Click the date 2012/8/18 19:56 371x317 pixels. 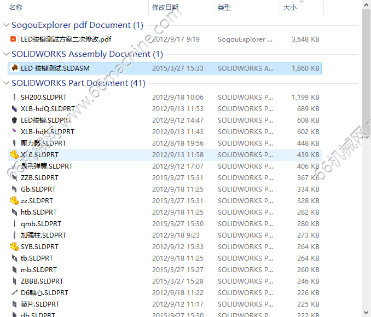coord(178,143)
